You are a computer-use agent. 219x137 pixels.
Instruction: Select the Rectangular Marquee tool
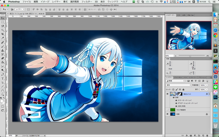[x=3, y=22]
